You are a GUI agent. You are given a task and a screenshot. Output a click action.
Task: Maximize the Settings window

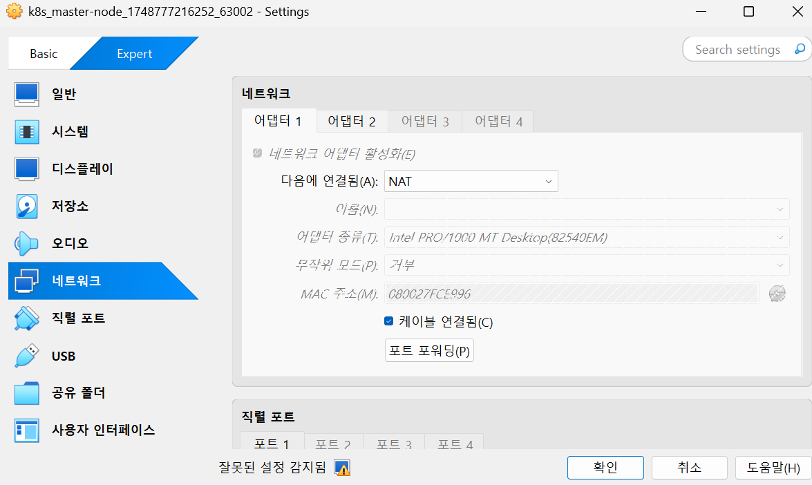click(748, 11)
